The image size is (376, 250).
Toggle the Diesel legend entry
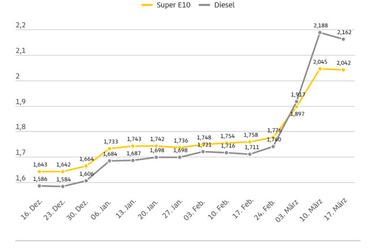point(223,5)
